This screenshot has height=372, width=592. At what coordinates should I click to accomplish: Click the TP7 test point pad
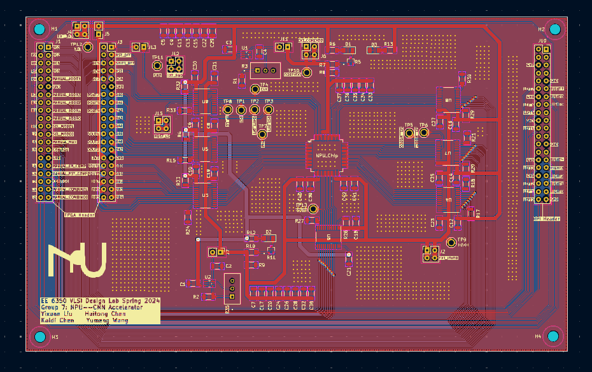pyautogui.click(x=262, y=134)
